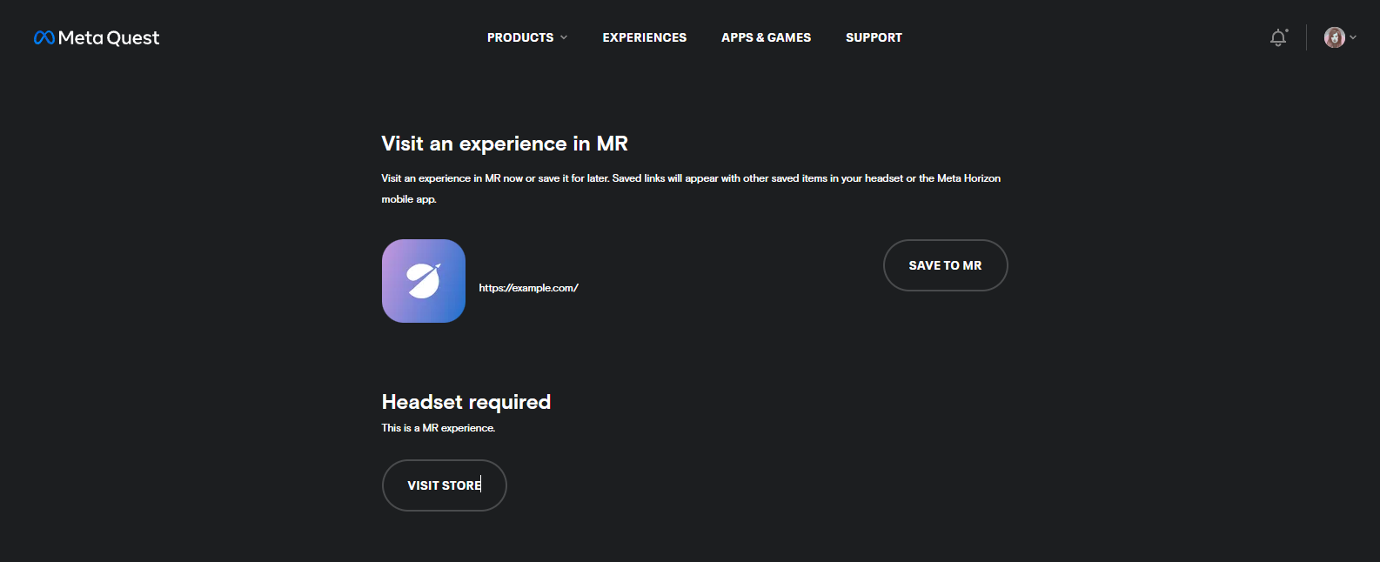
Task: Click the "Headset required" heading
Action: pos(466,402)
